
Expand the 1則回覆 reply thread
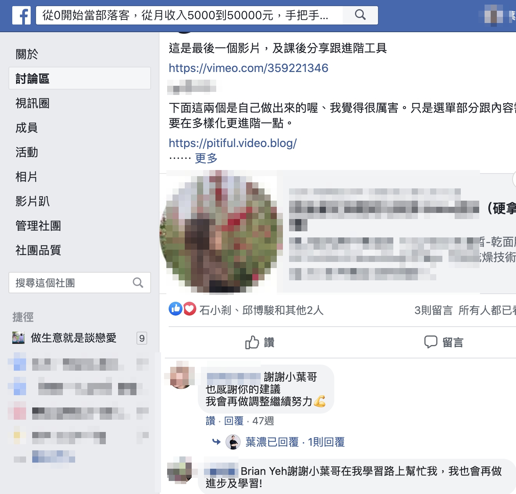point(326,442)
